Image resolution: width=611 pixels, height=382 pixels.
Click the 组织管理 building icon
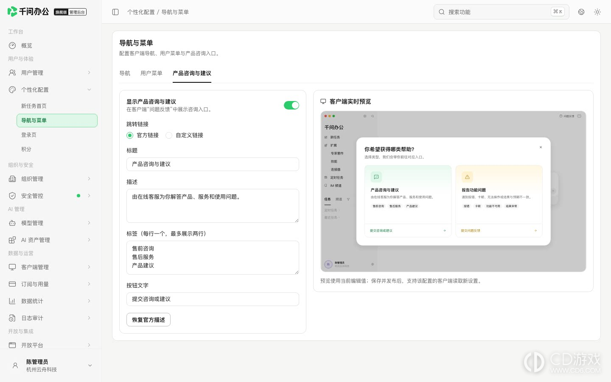pyautogui.click(x=12, y=179)
